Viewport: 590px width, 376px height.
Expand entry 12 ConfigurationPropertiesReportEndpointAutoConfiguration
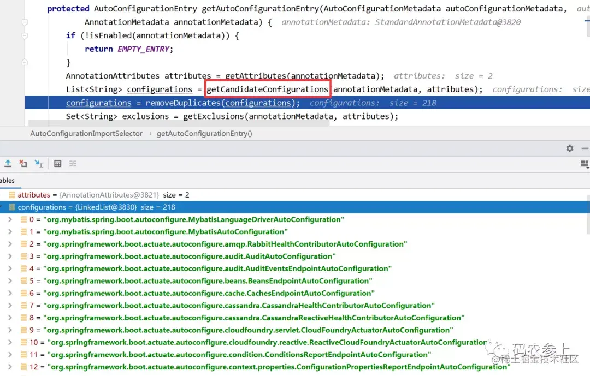[10, 367]
